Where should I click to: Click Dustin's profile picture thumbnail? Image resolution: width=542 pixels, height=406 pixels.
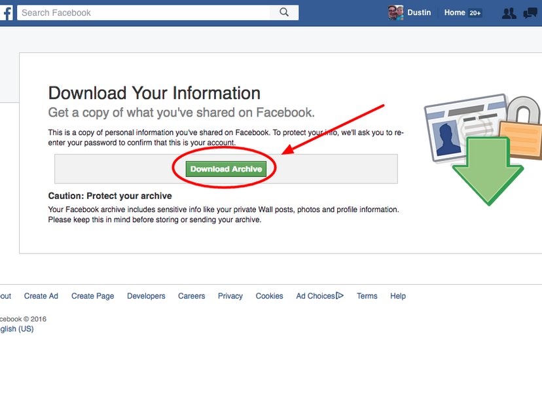pos(395,12)
